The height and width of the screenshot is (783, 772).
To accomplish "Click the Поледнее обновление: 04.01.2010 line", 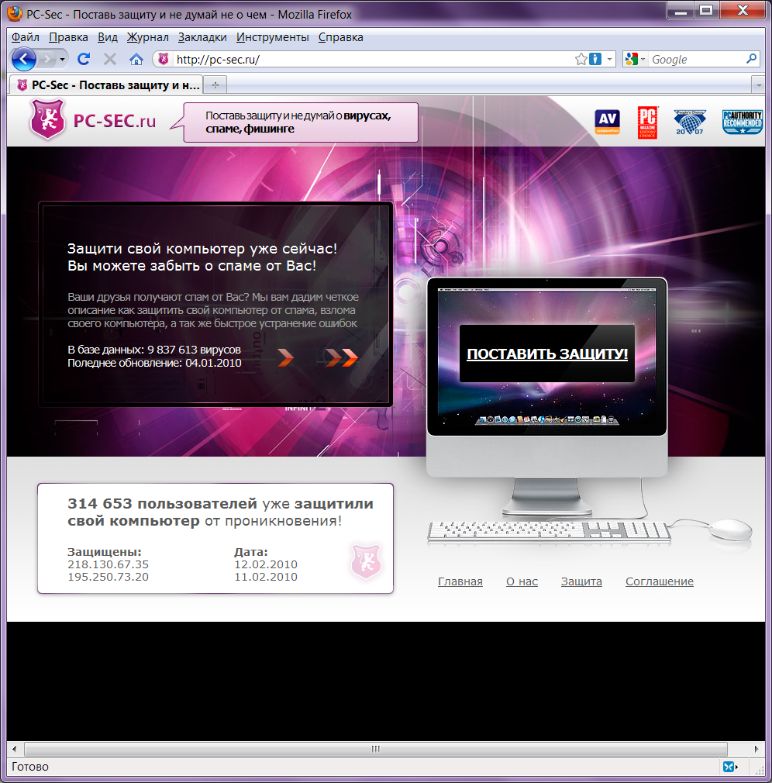I will pyautogui.click(x=154, y=363).
